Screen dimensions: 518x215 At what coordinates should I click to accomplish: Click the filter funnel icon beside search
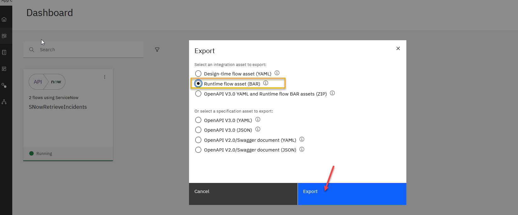point(157,50)
